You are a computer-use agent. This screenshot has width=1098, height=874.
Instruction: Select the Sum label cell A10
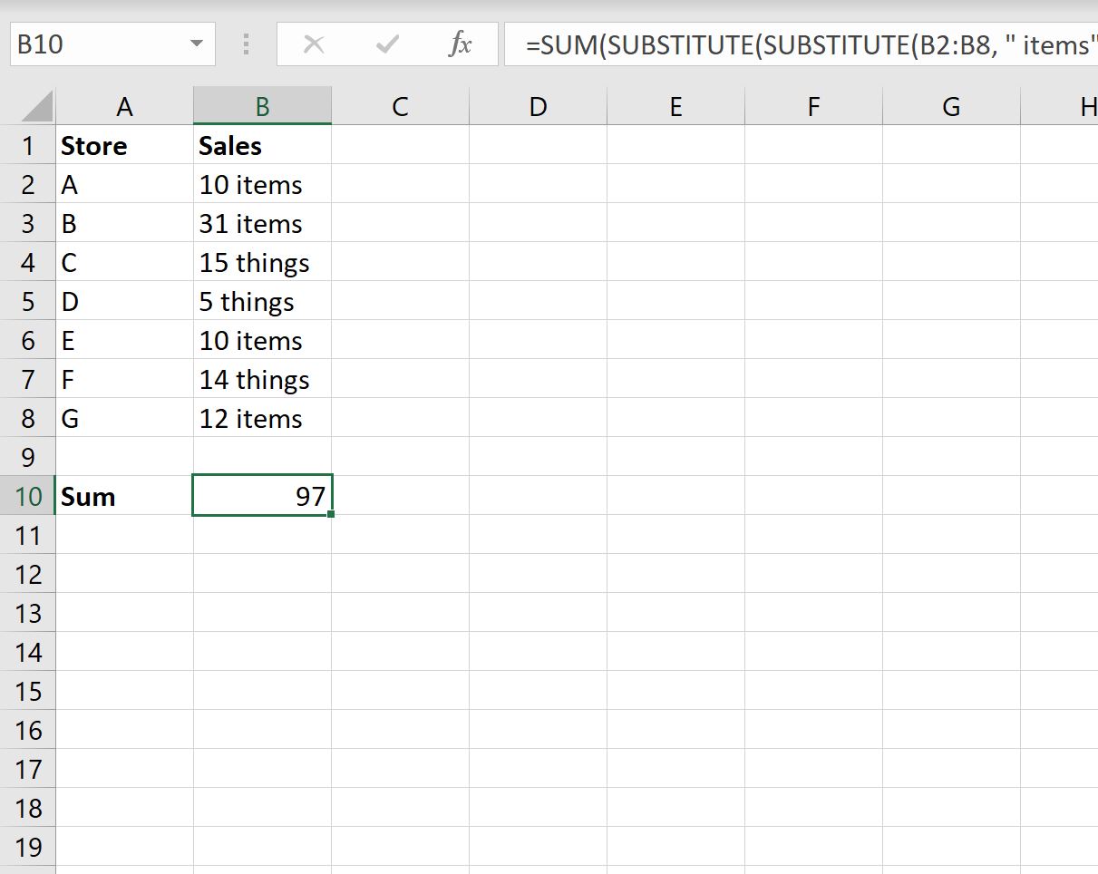tap(124, 496)
